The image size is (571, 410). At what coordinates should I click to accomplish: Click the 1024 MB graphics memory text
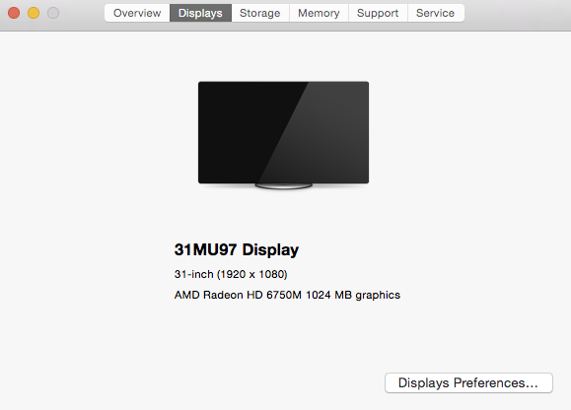[353, 295]
